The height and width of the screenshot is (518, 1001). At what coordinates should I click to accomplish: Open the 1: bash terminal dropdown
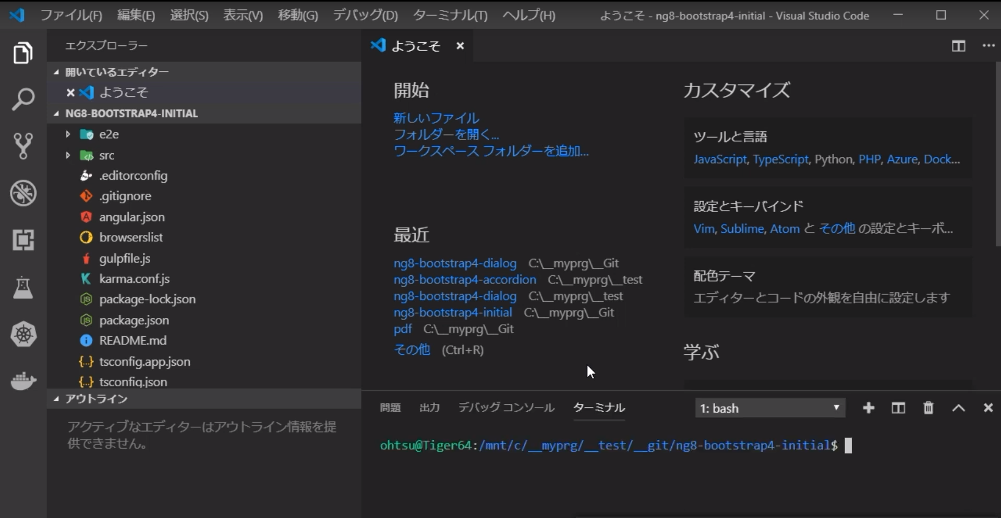770,408
